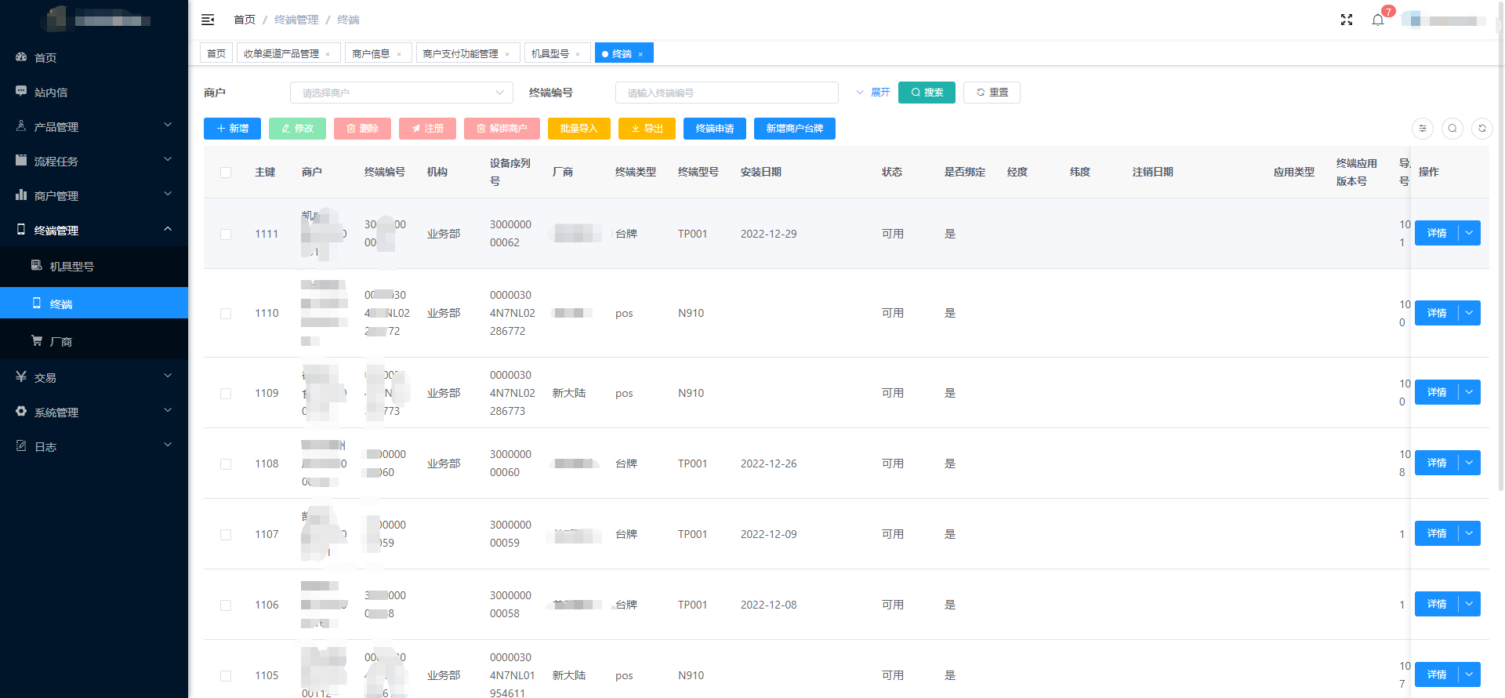
Task: Check the row 1111 checkbox
Action: click(x=226, y=234)
